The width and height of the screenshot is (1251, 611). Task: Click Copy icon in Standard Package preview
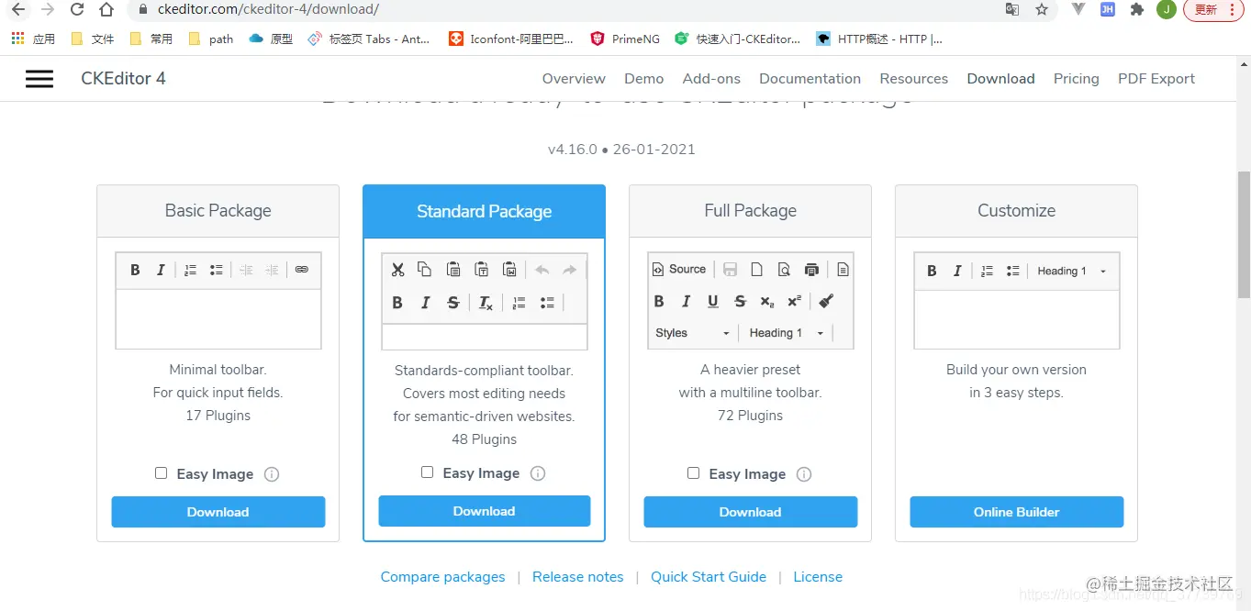tap(424, 269)
